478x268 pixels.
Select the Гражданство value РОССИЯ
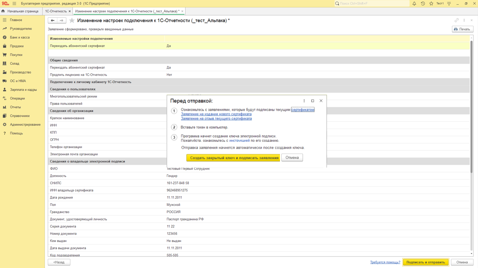[174, 212]
